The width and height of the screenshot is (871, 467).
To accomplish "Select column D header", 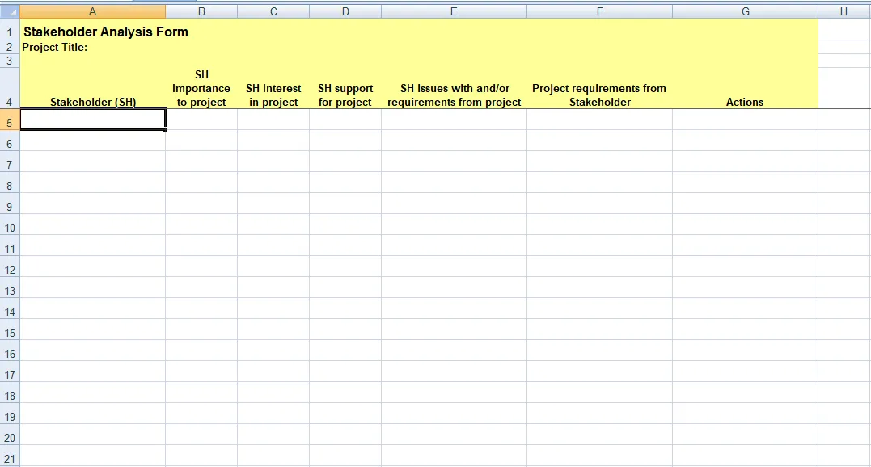I will [345, 11].
